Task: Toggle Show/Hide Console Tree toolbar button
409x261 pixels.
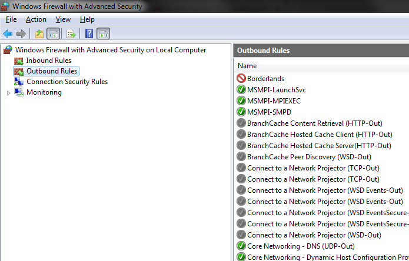Action: pos(53,34)
